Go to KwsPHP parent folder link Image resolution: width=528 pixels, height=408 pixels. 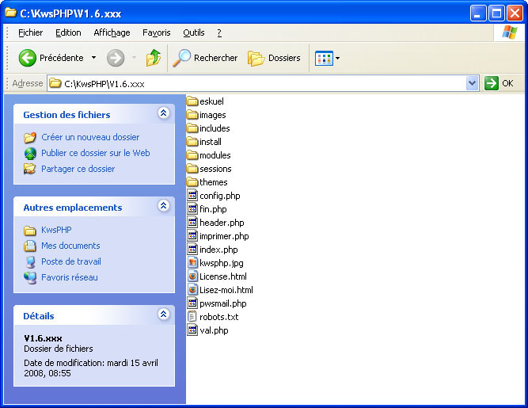tap(56, 230)
